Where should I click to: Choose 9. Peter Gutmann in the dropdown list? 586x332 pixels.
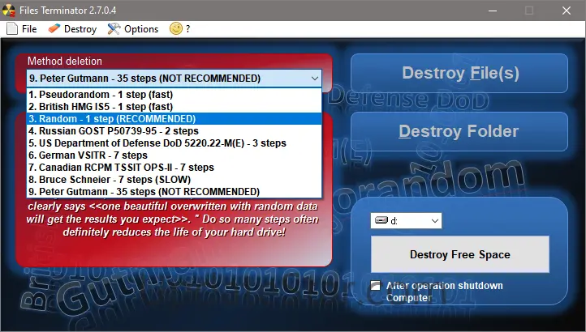[175, 191]
